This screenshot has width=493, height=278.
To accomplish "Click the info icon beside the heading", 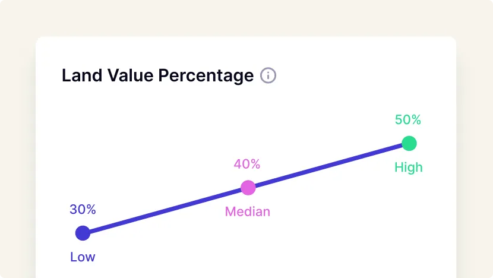I will click(x=268, y=76).
